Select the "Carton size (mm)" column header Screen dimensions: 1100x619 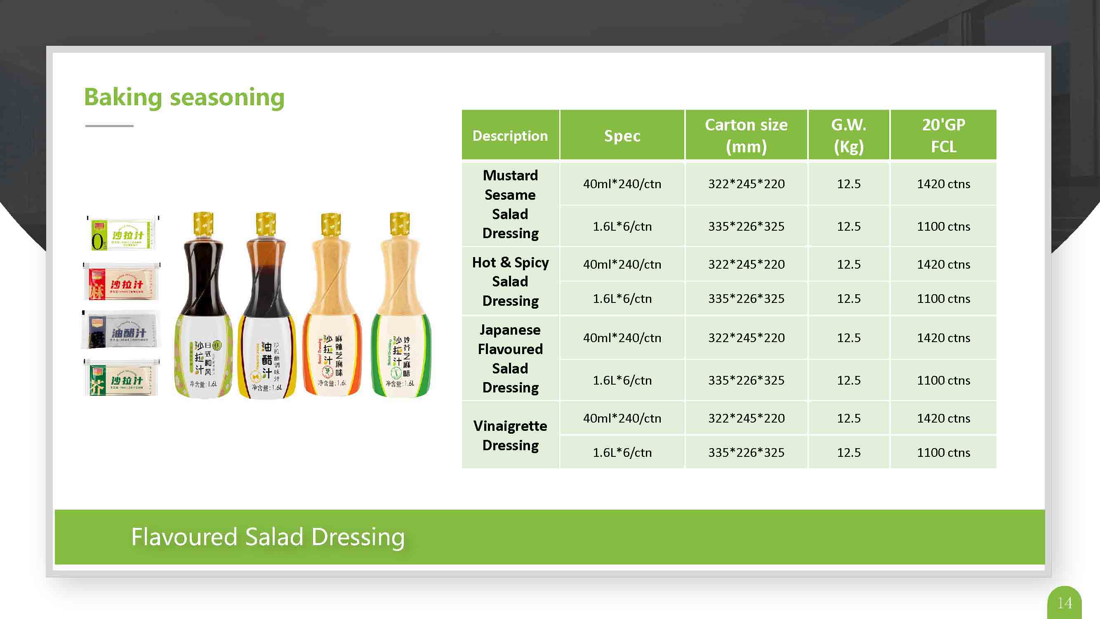click(747, 135)
